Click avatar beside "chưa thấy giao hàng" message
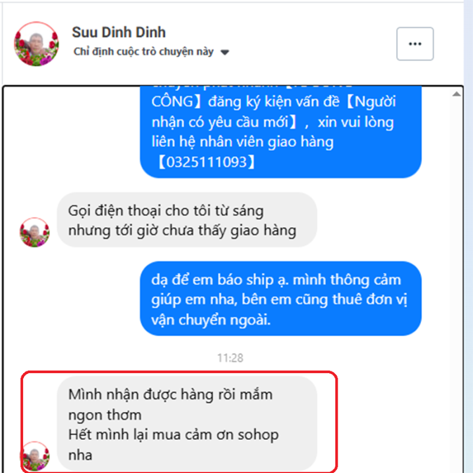The image size is (473, 473). (x=35, y=232)
